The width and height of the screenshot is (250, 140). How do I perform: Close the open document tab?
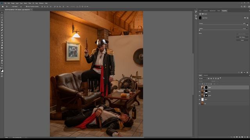point(32,10)
